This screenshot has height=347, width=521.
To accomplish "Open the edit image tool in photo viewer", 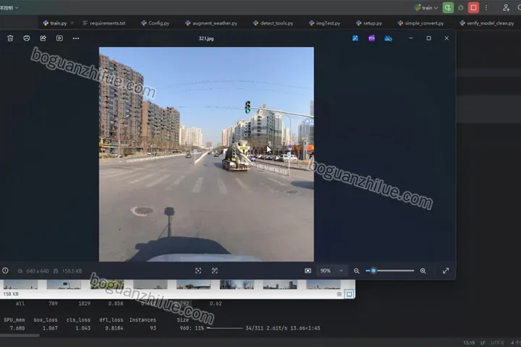I will click(355, 38).
